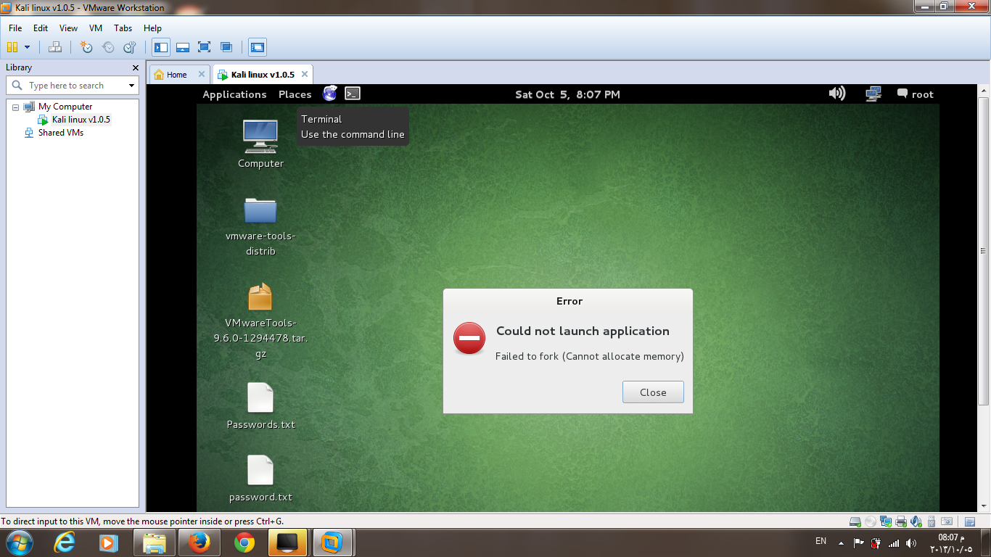Toggle the Library sidebar view button
The width and height of the screenshot is (991, 557).
(161, 47)
